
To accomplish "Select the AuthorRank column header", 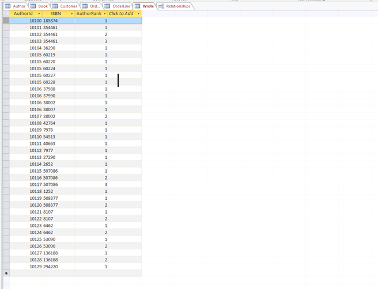I will tap(92, 14).
